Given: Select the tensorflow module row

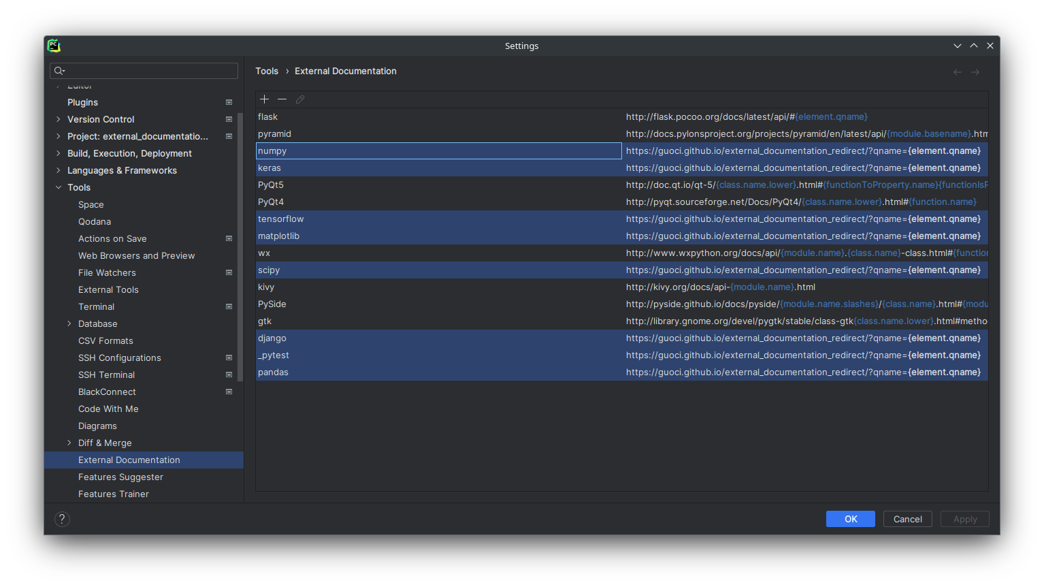Looking at the screenshot, I should [x=622, y=219].
